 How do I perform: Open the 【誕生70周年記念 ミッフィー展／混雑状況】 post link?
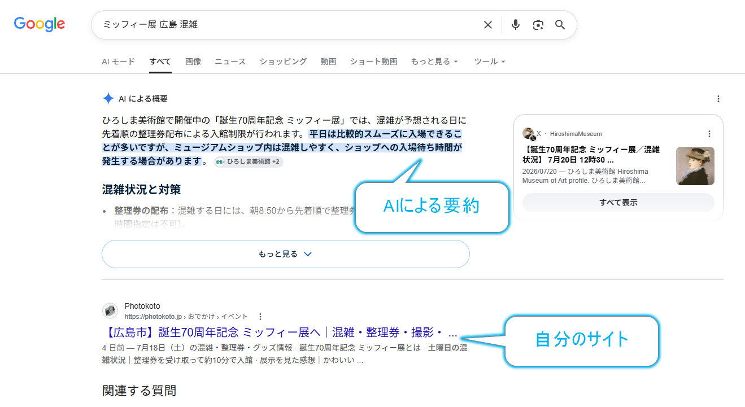tap(591, 155)
